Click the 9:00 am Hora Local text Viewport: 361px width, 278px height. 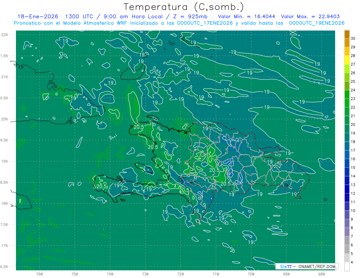(x=132, y=16)
